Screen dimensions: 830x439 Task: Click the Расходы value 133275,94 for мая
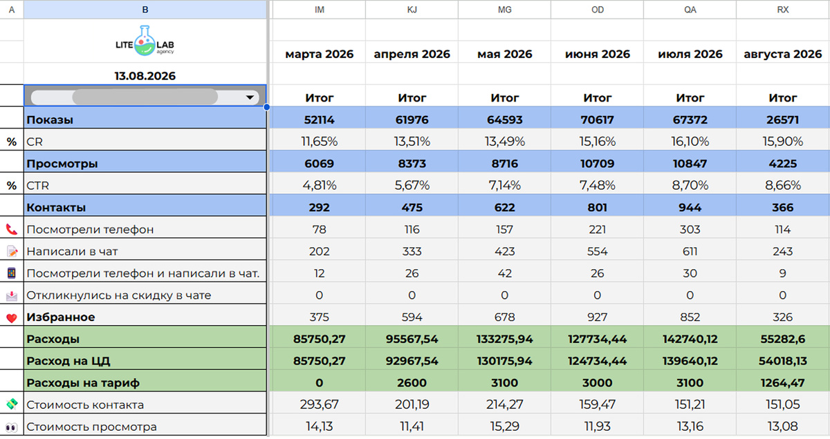[x=504, y=339]
